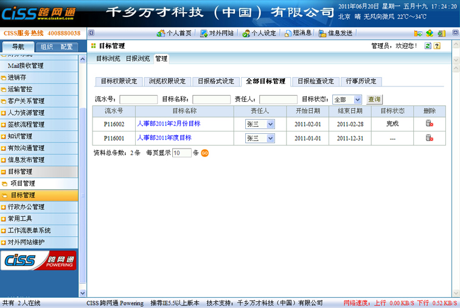Select 项目管理 in the sidebar tree

click(x=23, y=183)
